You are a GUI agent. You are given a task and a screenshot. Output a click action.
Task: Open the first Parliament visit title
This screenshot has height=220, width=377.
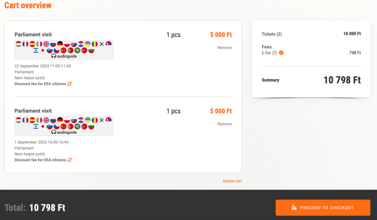[33, 34]
